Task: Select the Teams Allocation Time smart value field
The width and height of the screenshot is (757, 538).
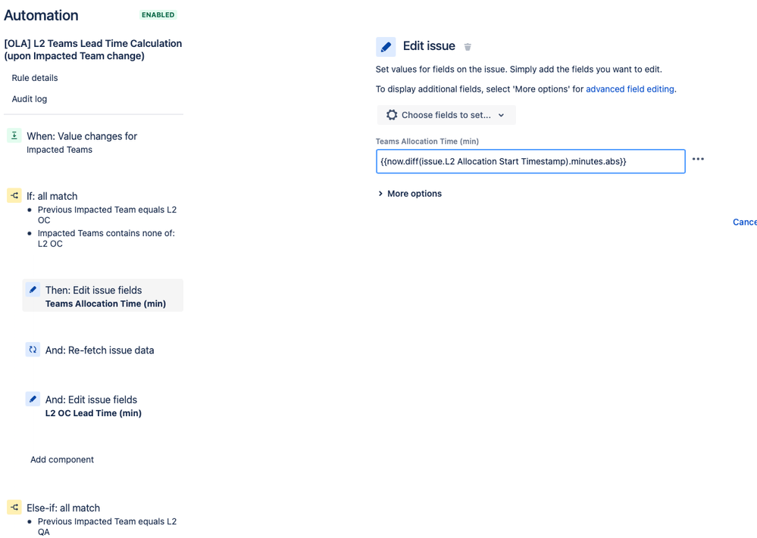Action: point(530,161)
